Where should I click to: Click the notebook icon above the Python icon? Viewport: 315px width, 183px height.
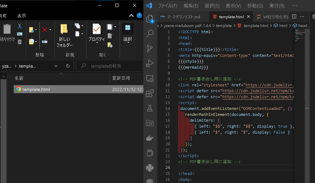[x=150, y=153]
